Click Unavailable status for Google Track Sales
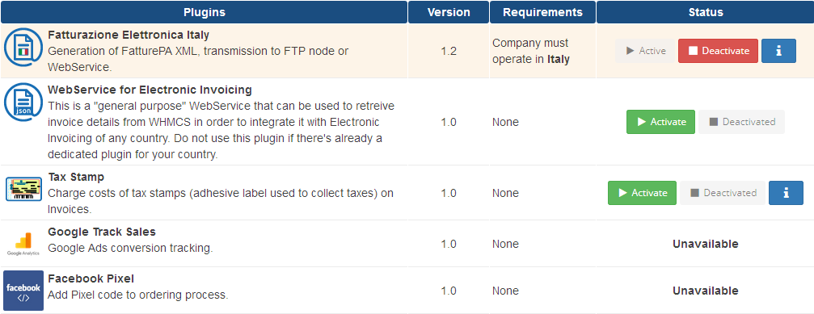 click(705, 244)
